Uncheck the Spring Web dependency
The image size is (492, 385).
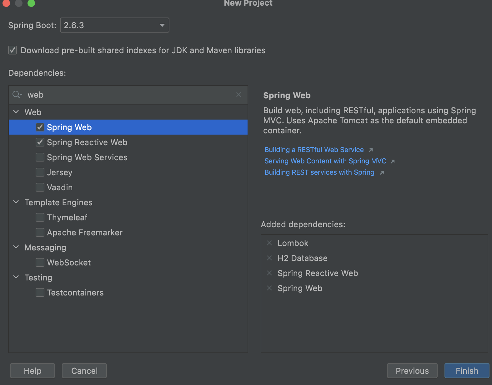[x=40, y=127]
